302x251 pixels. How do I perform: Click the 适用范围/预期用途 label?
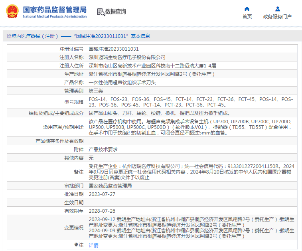click(63, 127)
